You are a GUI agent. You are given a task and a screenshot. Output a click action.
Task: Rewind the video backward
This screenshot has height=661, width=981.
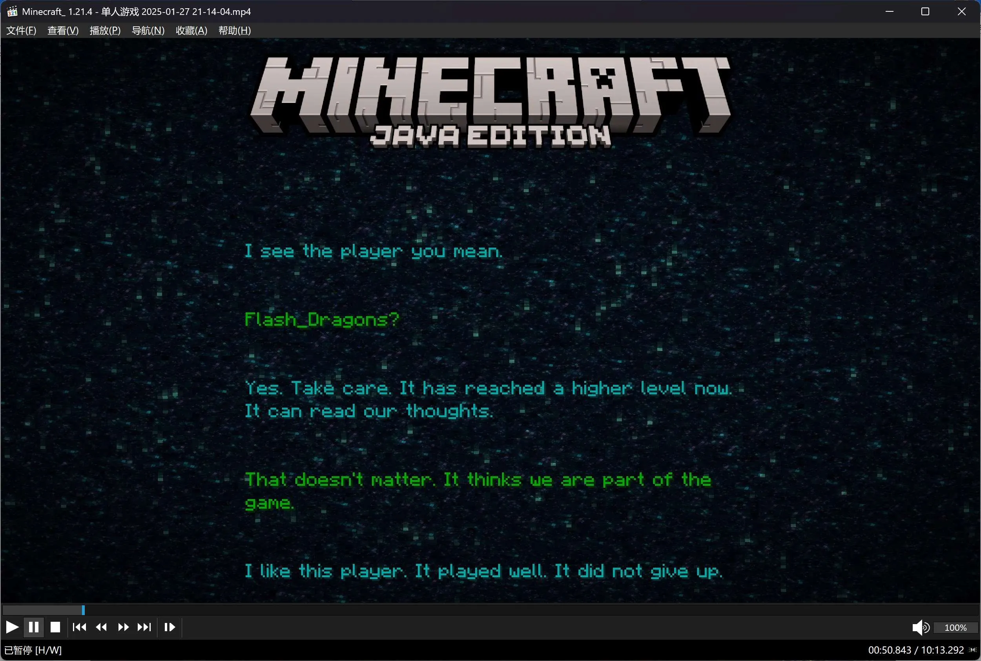tap(101, 627)
